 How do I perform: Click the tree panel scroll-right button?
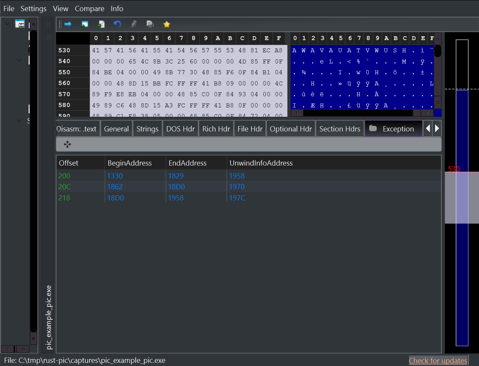[23, 349]
